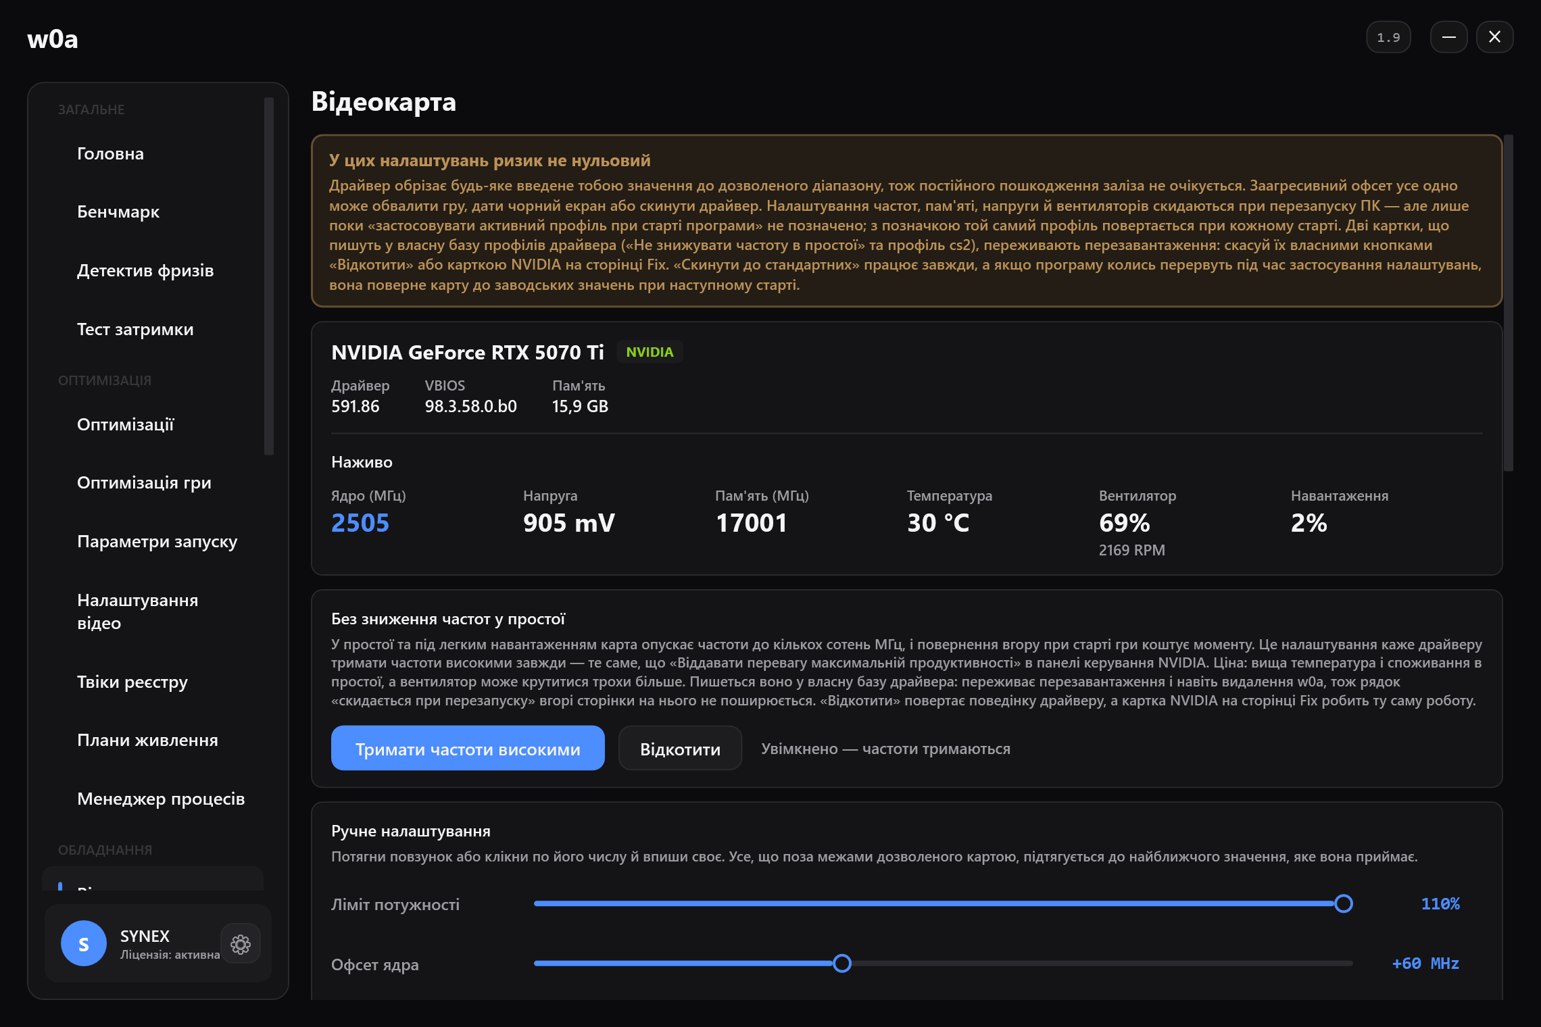Open settings via the gear icon
The height and width of the screenshot is (1027, 1541).
(x=241, y=943)
